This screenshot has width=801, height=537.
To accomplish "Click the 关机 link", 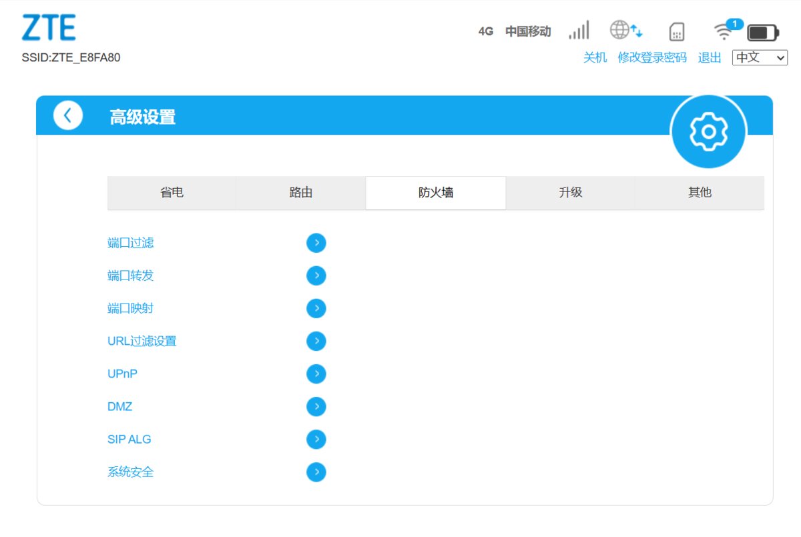I will point(595,57).
